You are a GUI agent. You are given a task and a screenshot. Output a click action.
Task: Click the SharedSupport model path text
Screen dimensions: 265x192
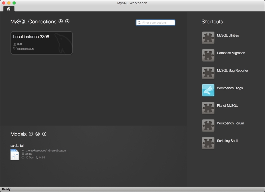tap(46, 150)
